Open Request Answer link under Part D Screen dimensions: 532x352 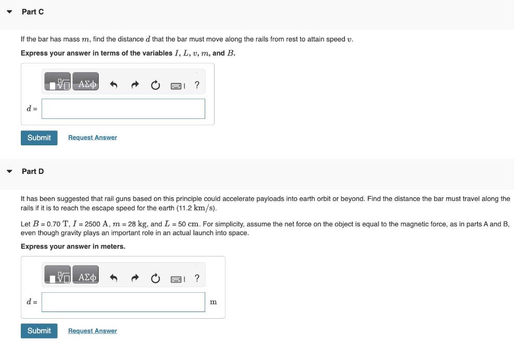(92, 331)
